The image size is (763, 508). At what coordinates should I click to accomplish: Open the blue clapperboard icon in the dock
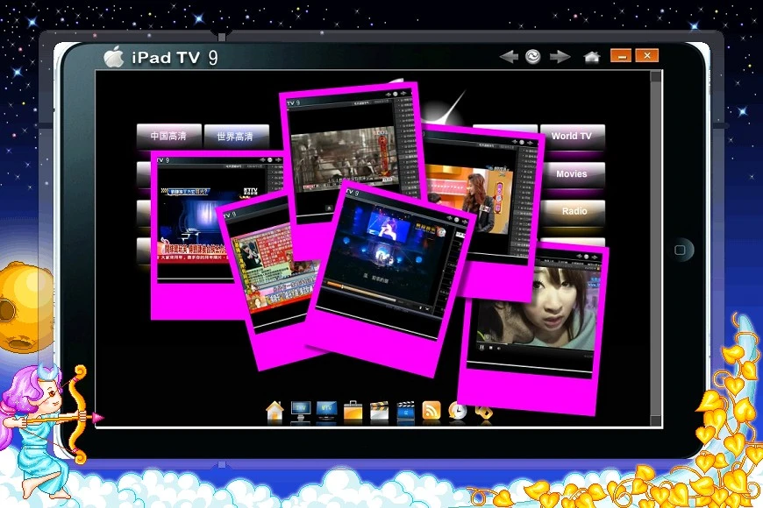click(405, 412)
